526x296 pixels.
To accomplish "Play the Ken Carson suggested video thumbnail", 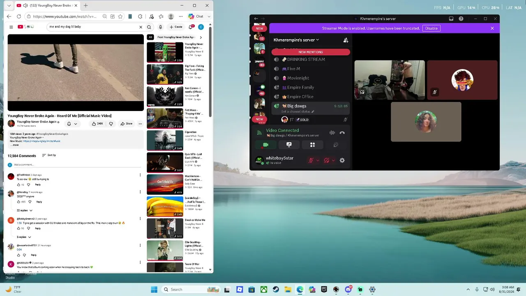I will (x=165, y=96).
